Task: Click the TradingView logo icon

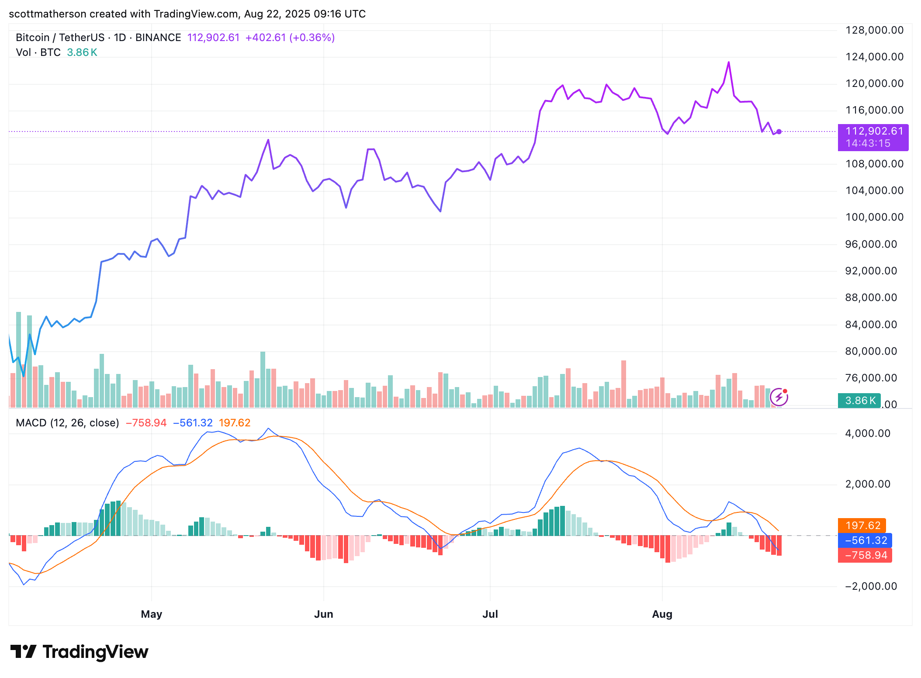Action: click(23, 651)
